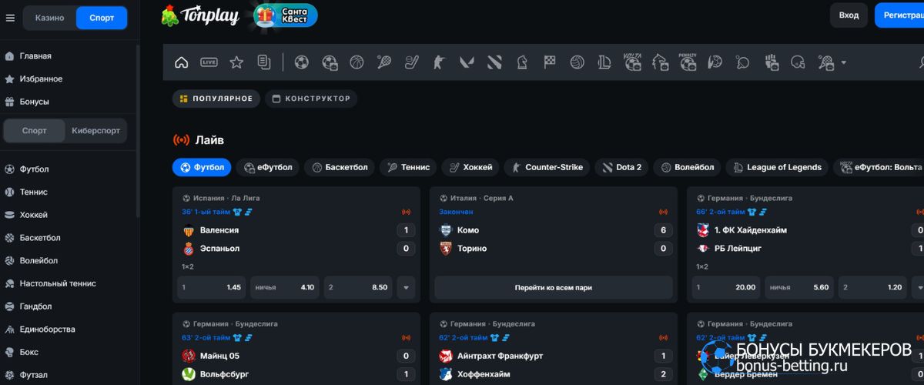Click the Перейти ко всем пари button
The image size is (924, 385).
tap(553, 287)
